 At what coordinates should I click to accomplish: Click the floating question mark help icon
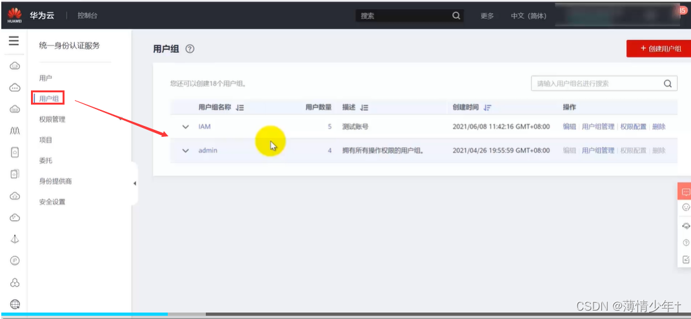(x=686, y=243)
